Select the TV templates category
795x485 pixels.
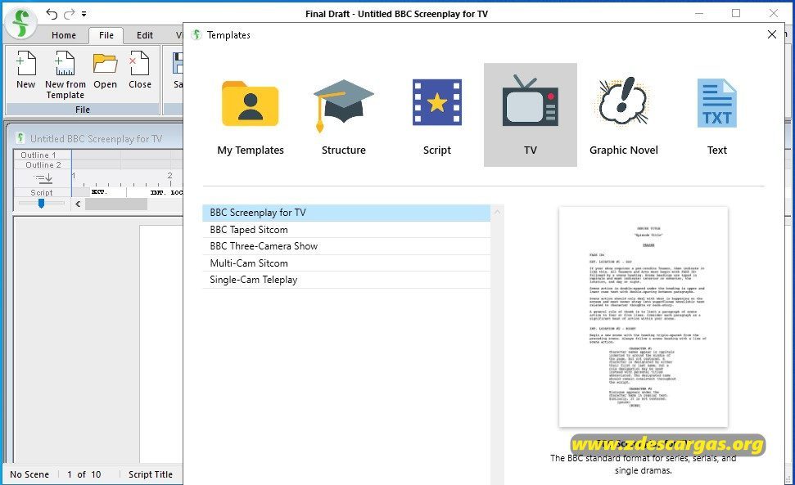click(530, 115)
